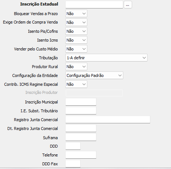The height and width of the screenshot is (169, 171).
Task: Select the DDD Fax input field
Action: (73, 164)
